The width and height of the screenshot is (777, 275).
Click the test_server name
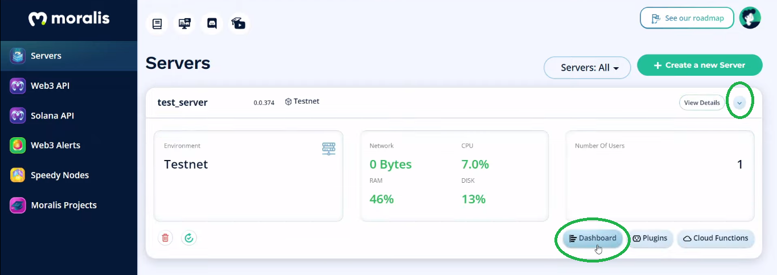[182, 102]
